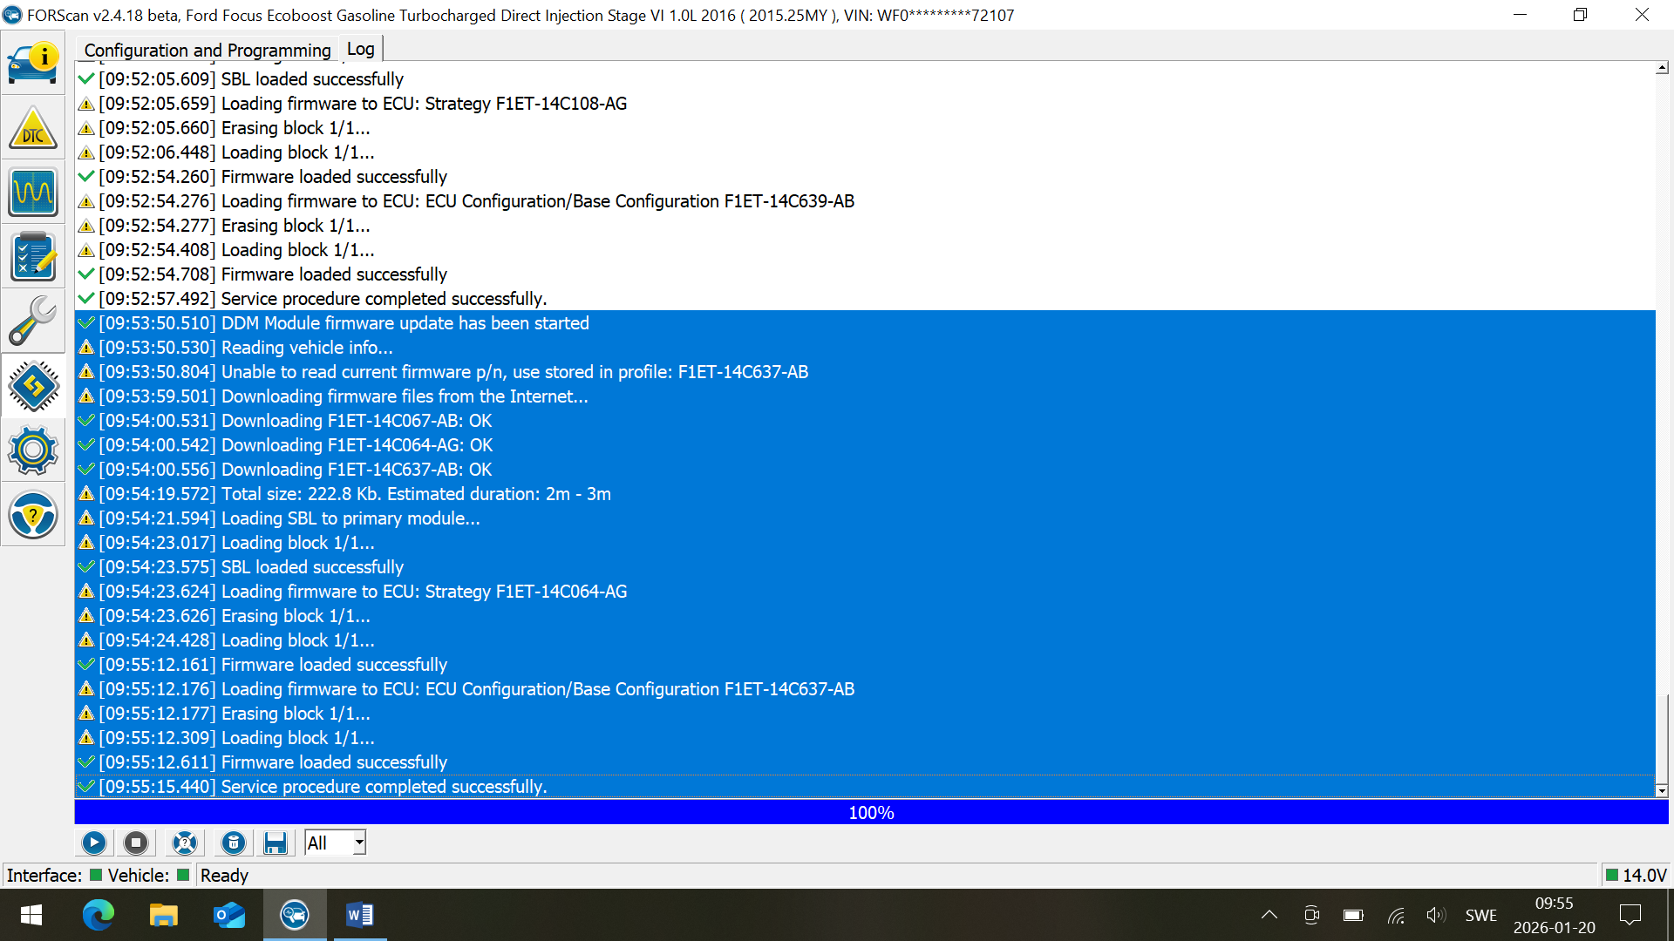This screenshot has width=1674, height=941.
Task: Open Microsoft Word from taskbar
Action: pyautogui.click(x=359, y=915)
